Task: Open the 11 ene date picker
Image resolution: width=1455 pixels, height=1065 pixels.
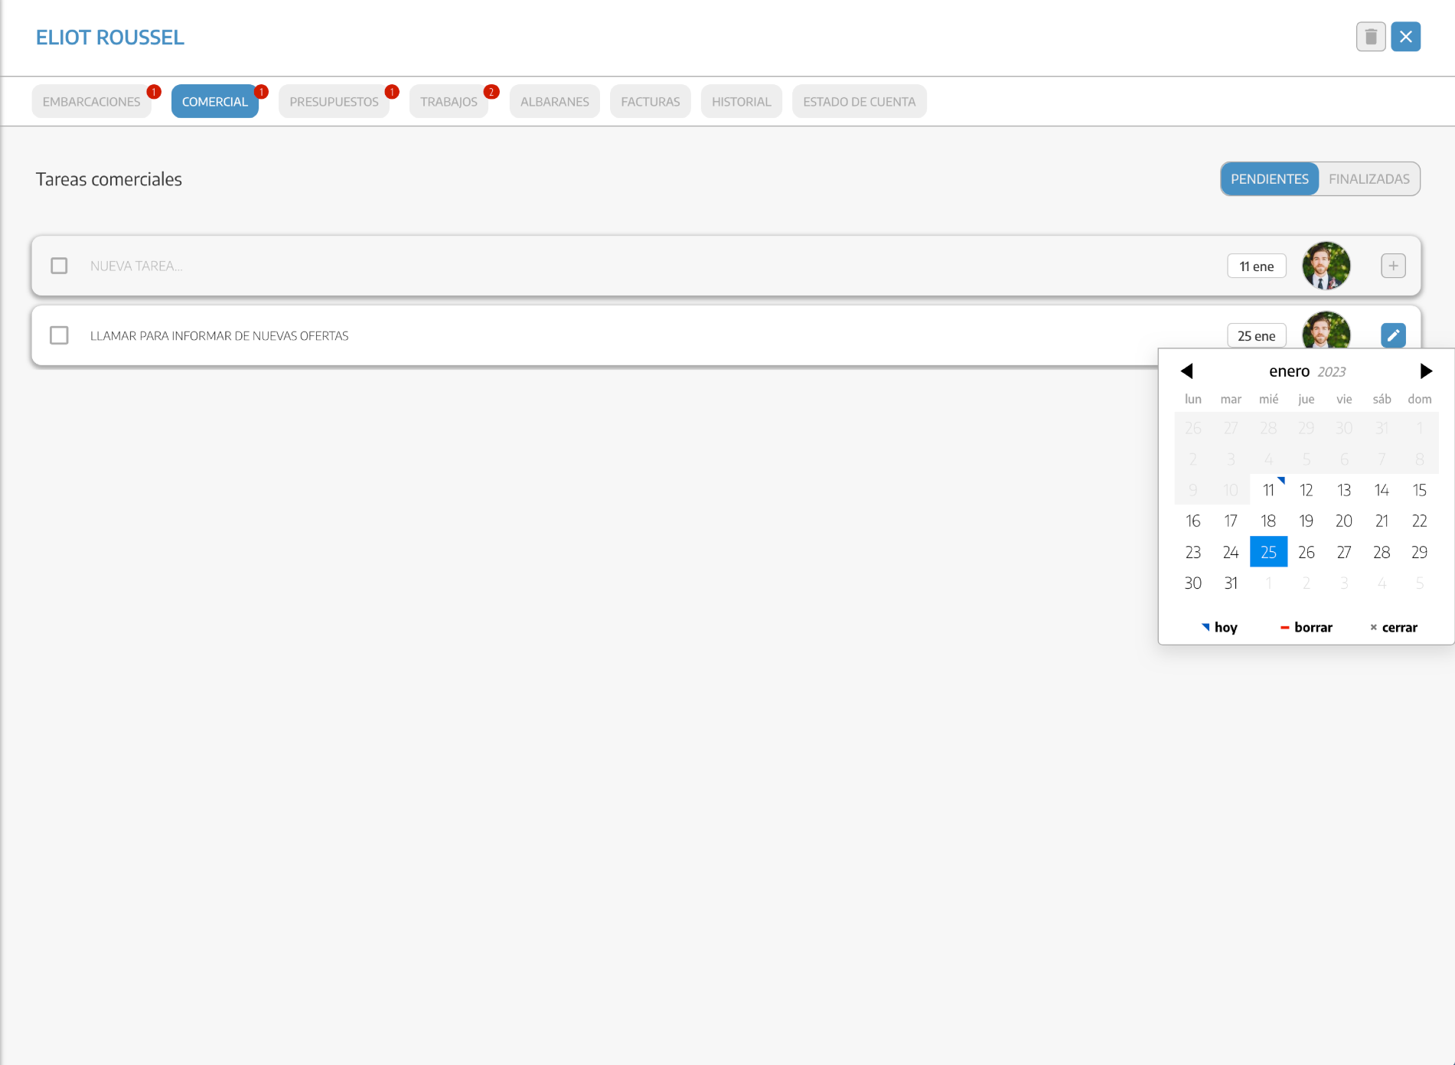Action: (1256, 266)
